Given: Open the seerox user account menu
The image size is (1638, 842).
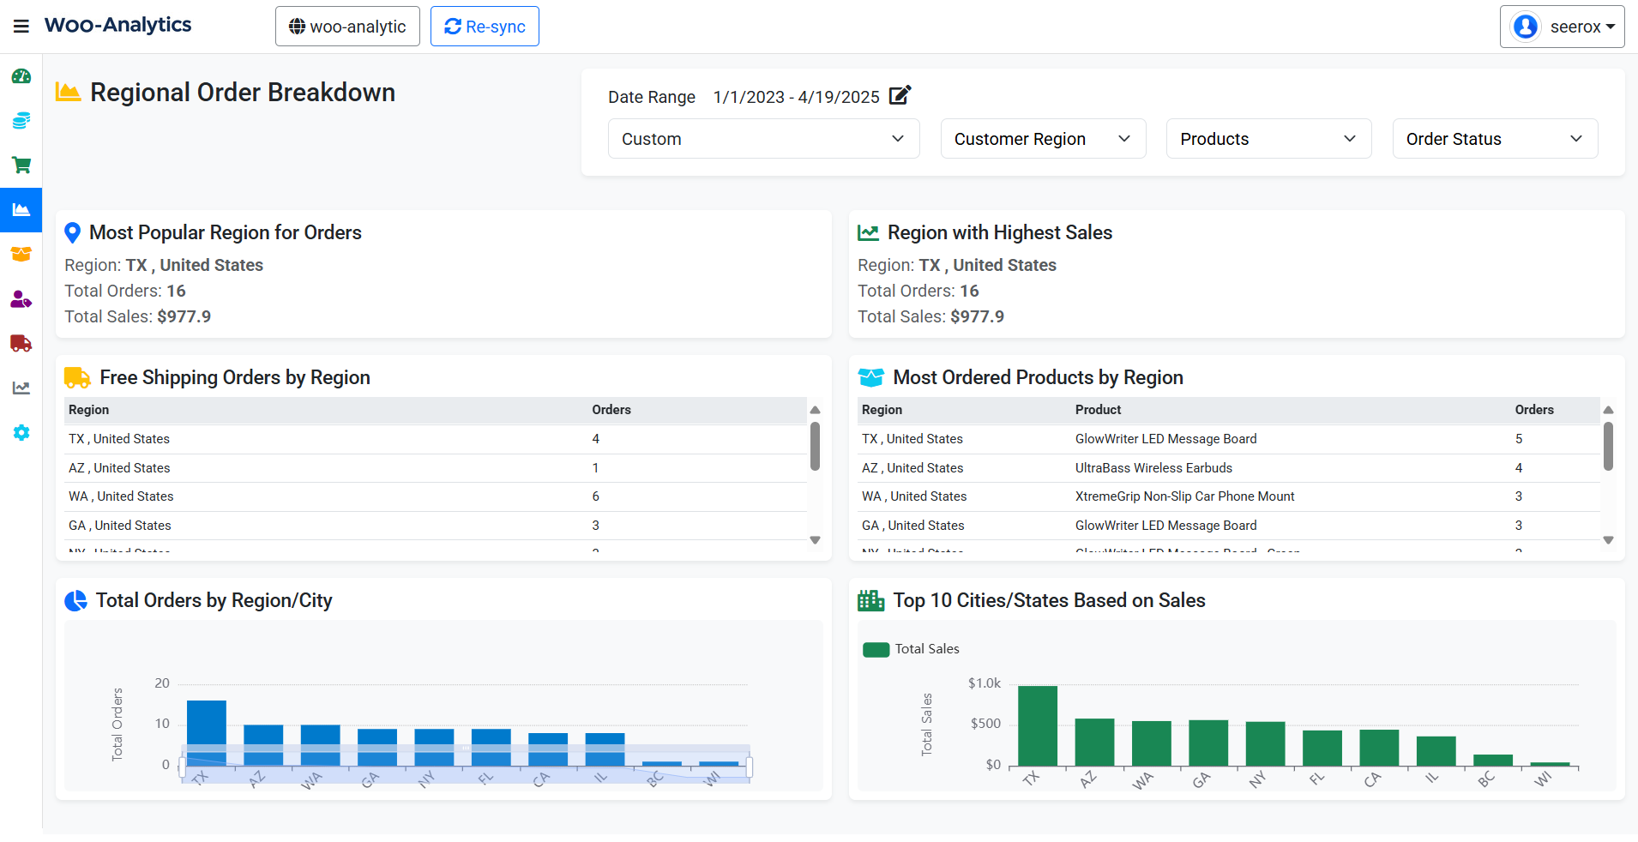Looking at the screenshot, I should point(1562,27).
